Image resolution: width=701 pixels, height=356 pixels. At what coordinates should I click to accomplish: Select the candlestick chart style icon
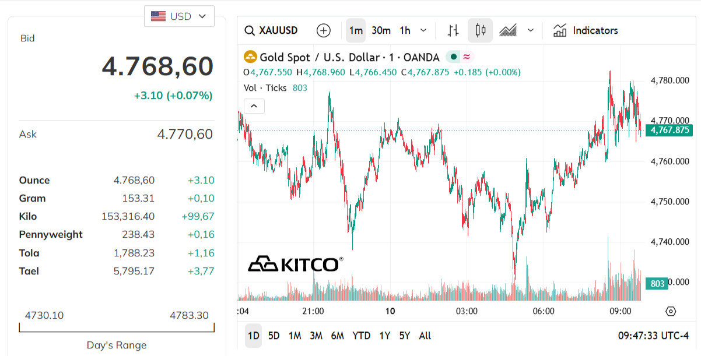[480, 30]
